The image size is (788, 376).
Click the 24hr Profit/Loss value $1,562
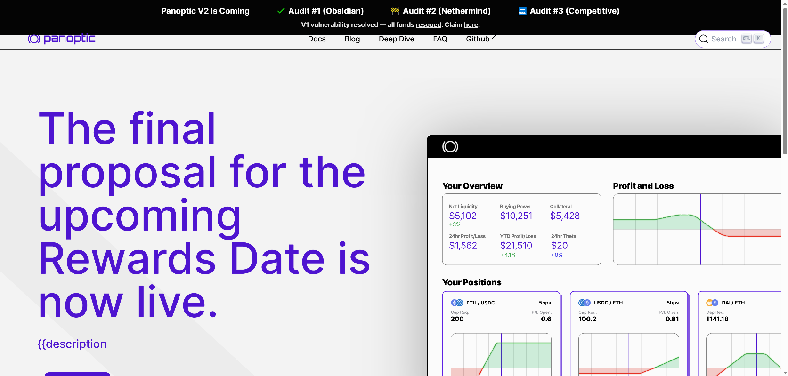coord(463,246)
